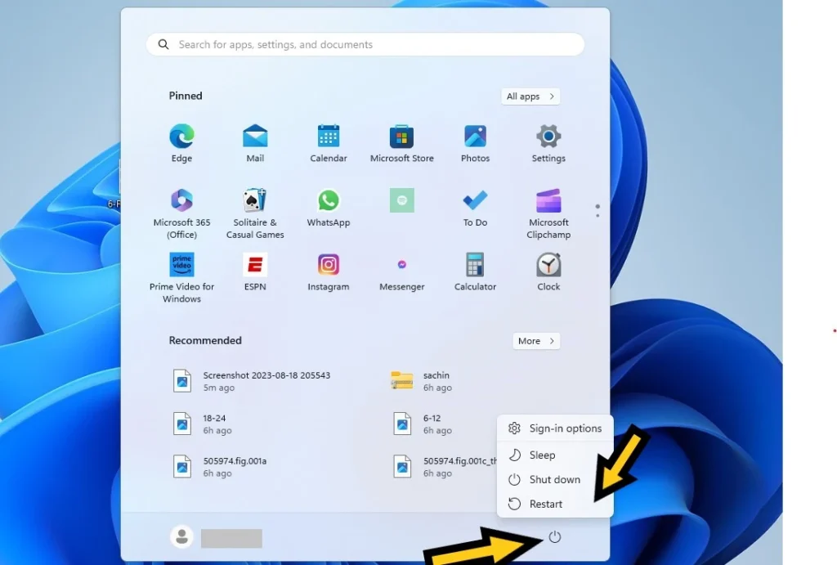Open the Edge browser app
The height and width of the screenshot is (565, 837).
coord(181,142)
